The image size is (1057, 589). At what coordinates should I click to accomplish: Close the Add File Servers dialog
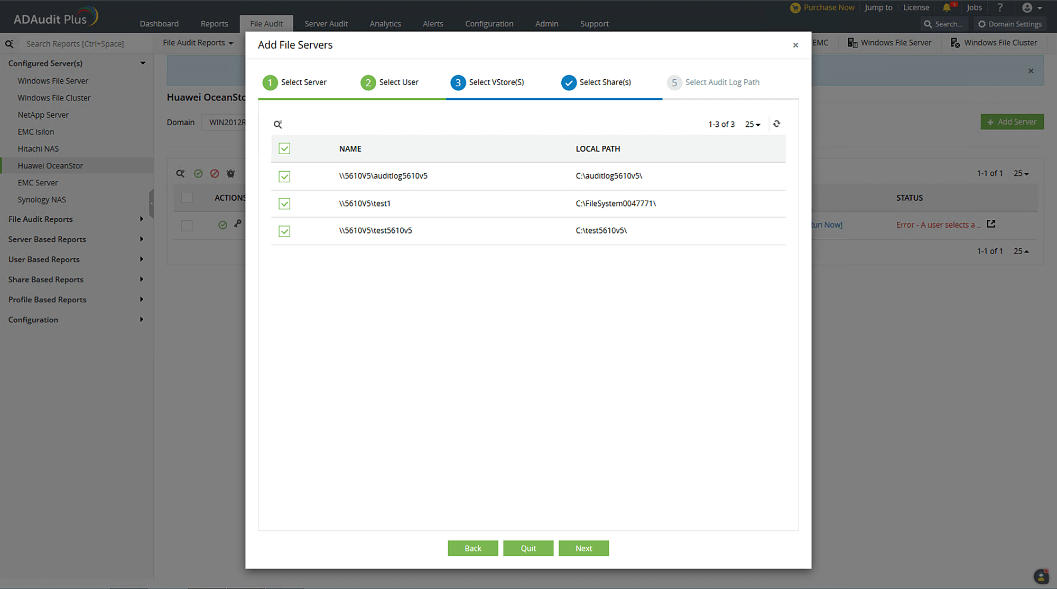click(795, 45)
